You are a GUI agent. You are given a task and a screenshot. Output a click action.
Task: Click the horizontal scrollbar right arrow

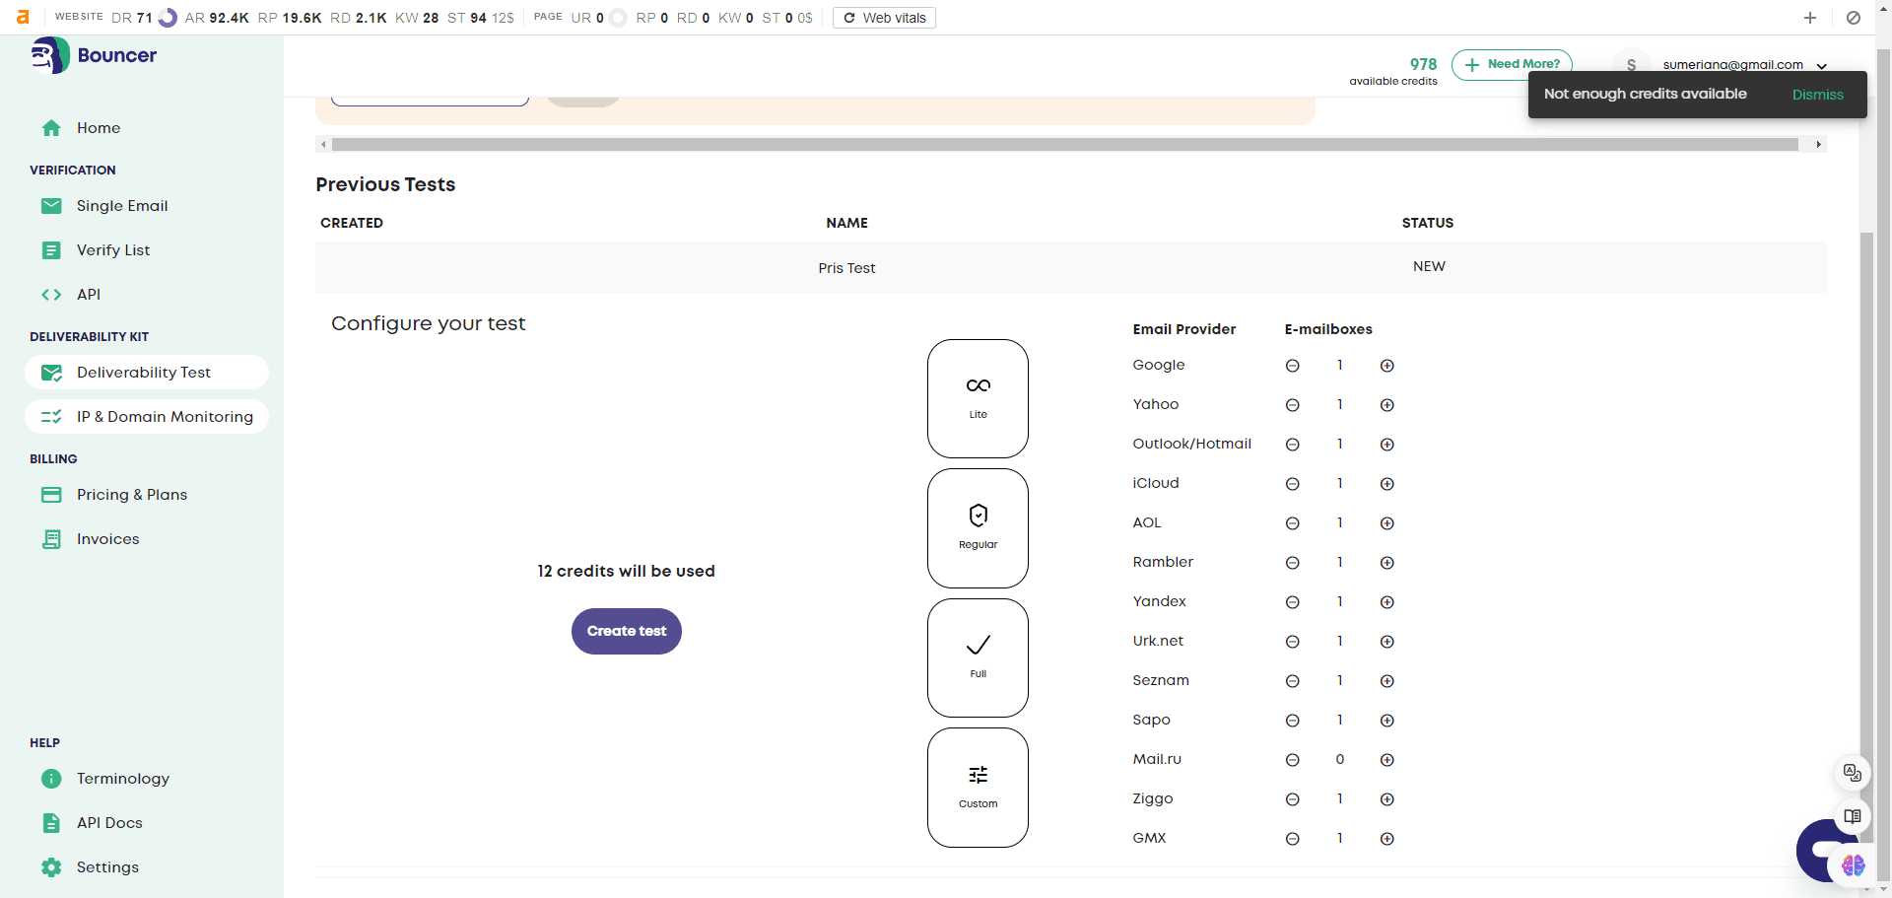coord(1818,145)
